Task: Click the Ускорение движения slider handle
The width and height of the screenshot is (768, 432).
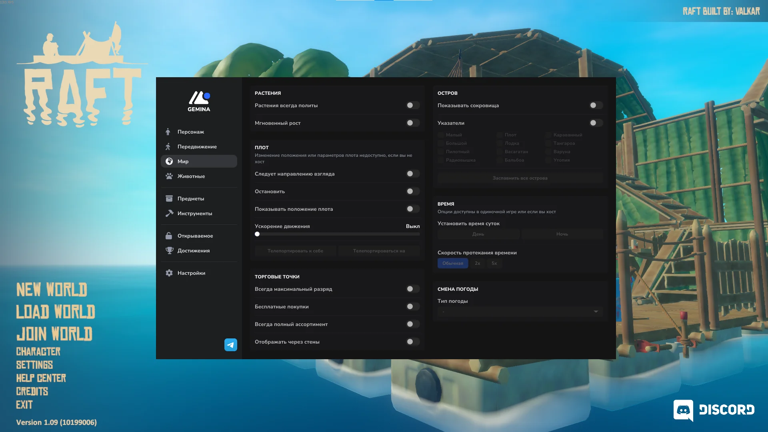Action: tap(257, 234)
